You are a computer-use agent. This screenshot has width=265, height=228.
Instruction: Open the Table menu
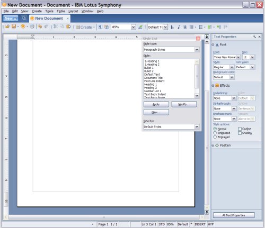coord(61,11)
